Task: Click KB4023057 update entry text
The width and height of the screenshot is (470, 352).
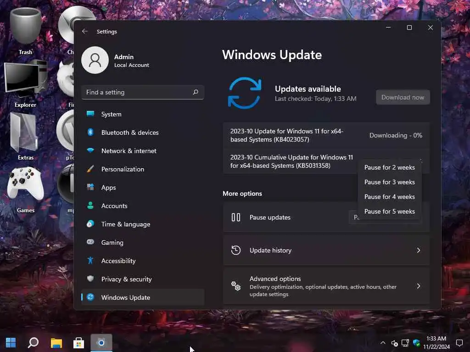Action: pyautogui.click(x=287, y=135)
